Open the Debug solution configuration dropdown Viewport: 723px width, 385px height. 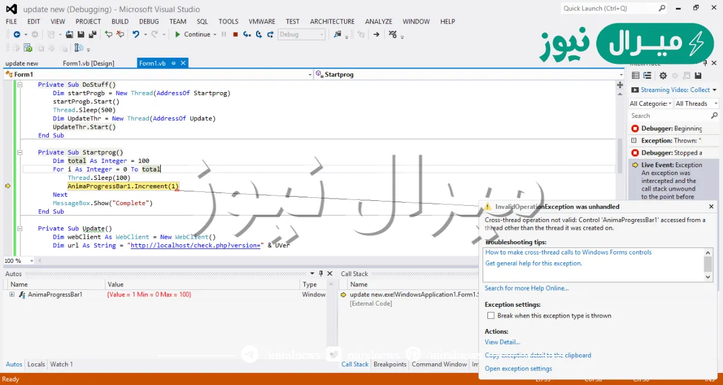302,34
